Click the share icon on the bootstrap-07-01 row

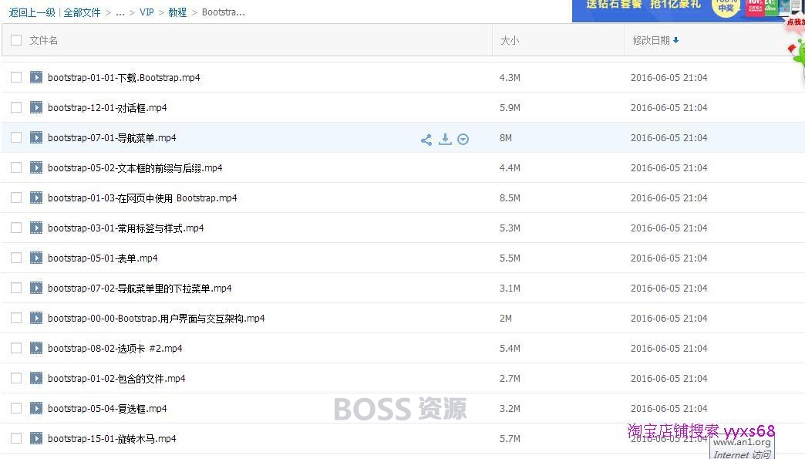click(426, 140)
